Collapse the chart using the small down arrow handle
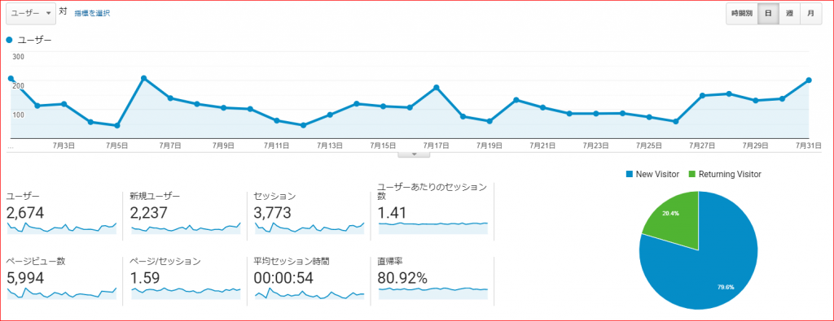This screenshot has height=321, width=834. tap(413, 154)
